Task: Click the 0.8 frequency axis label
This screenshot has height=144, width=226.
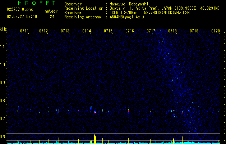Action: [x=3, y=101]
